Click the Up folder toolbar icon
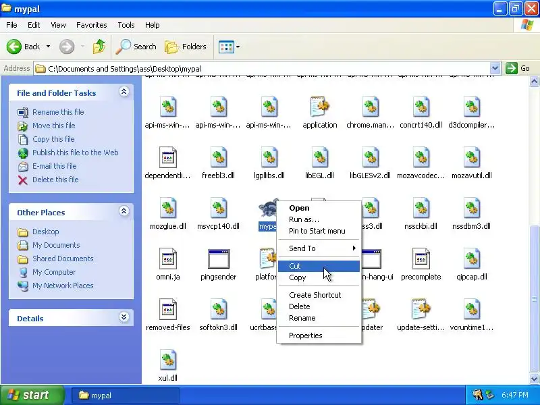The height and width of the screenshot is (405, 540). pos(99,47)
